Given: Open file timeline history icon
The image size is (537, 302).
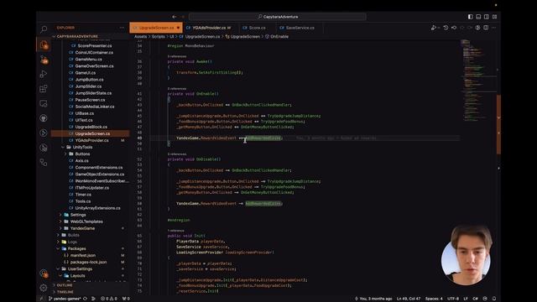Looking at the screenshot, I should pos(446,28).
